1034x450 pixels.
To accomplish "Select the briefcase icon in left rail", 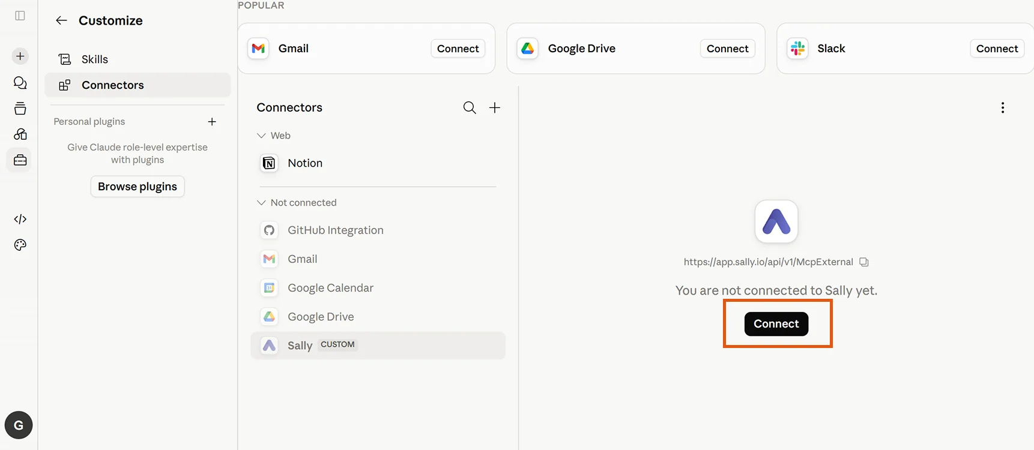I will (20, 160).
